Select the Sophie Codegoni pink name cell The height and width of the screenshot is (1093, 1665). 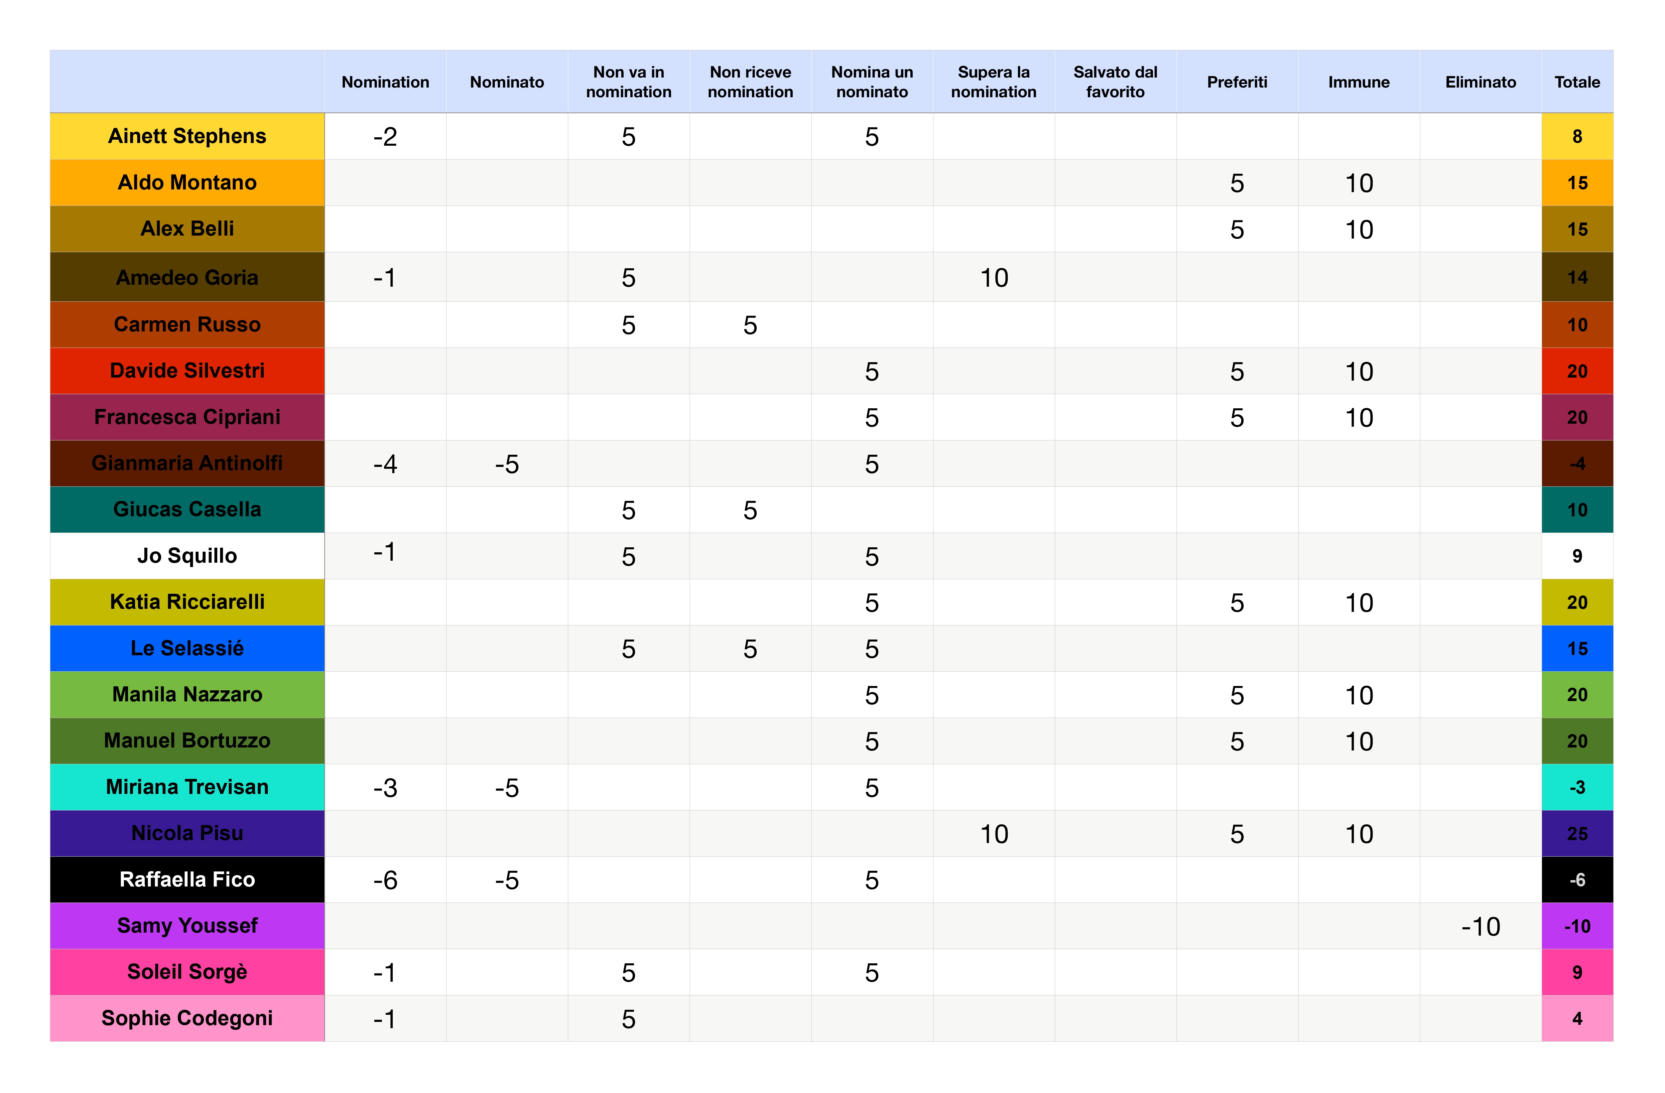(x=187, y=1018)
